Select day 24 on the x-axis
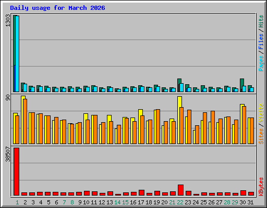The image size is (267, 208). coord(196,202)
